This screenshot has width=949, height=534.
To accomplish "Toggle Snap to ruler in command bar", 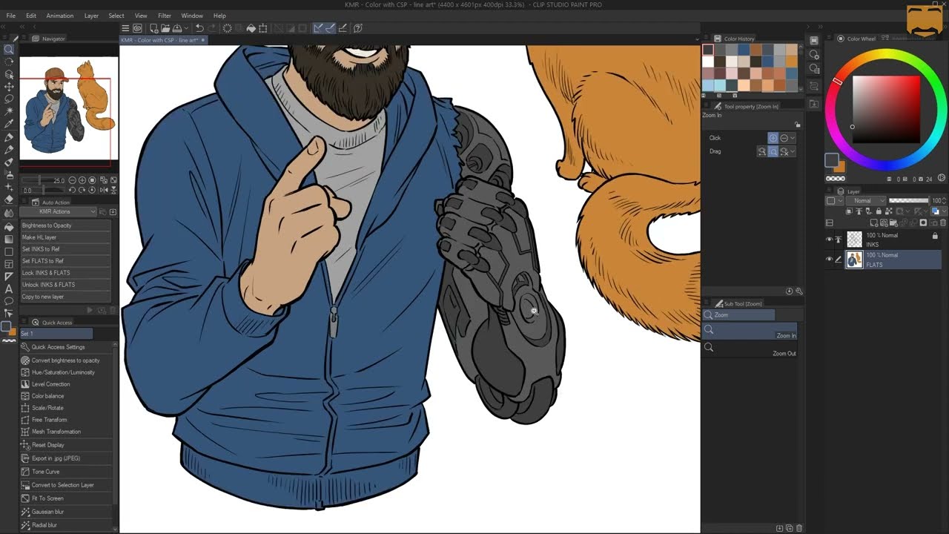I will (x=317, y=28).
